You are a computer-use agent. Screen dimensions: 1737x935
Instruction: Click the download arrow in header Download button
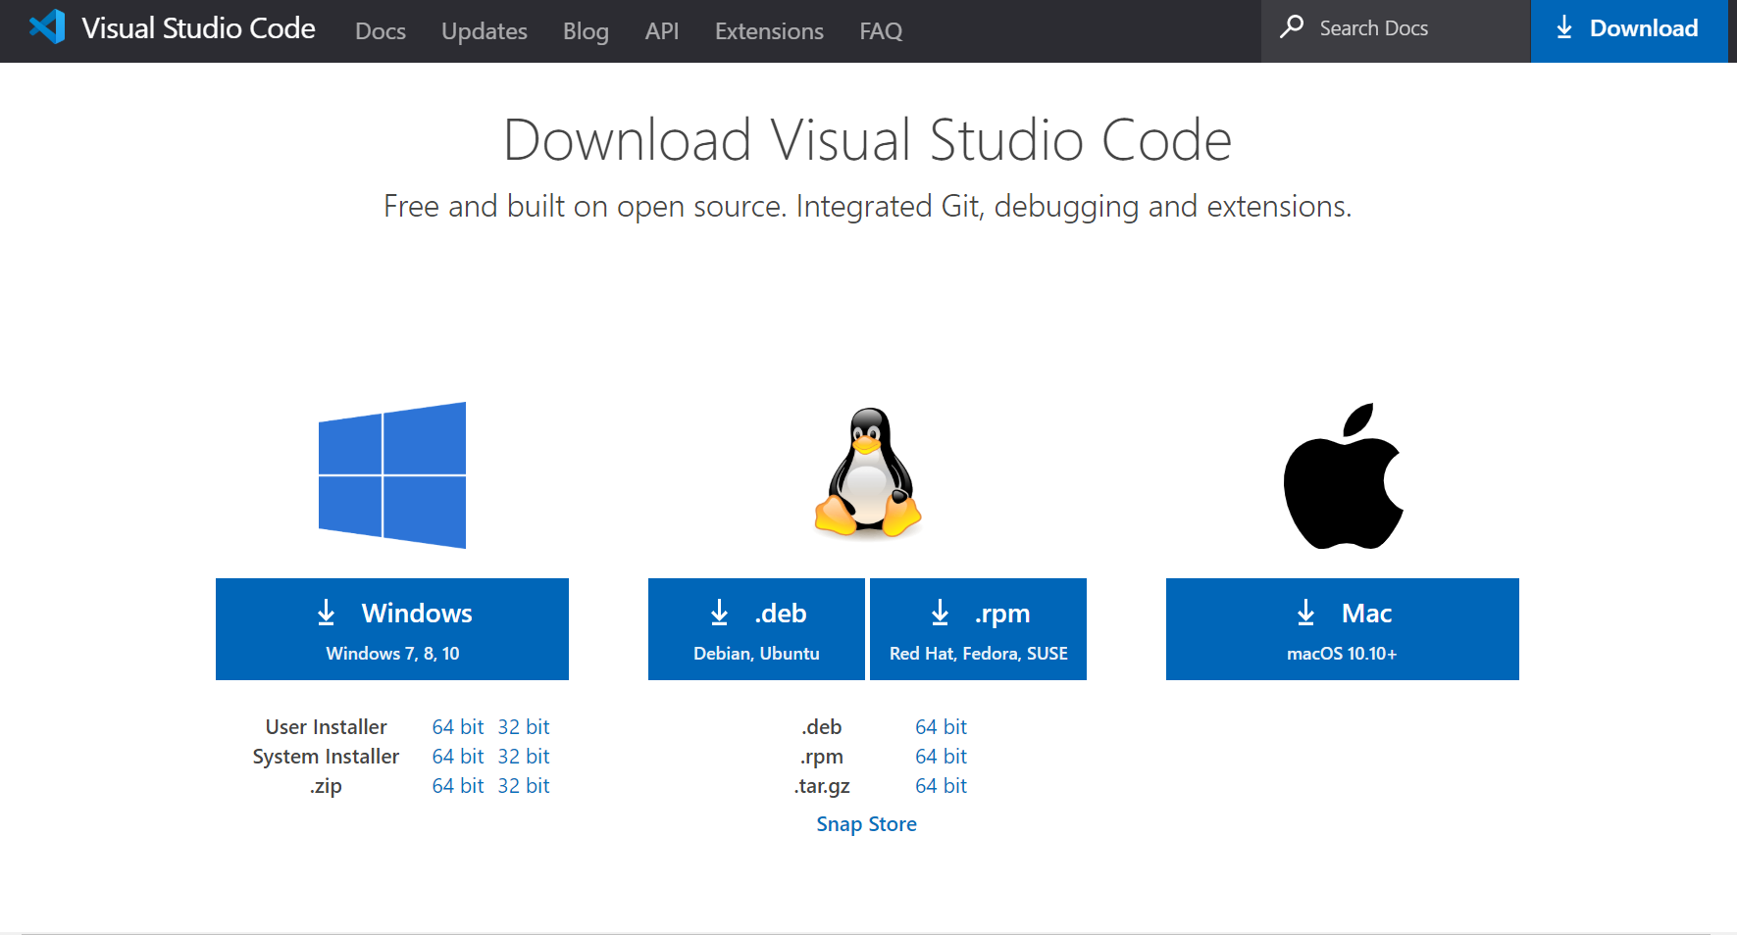click(x=1564, y=27)
